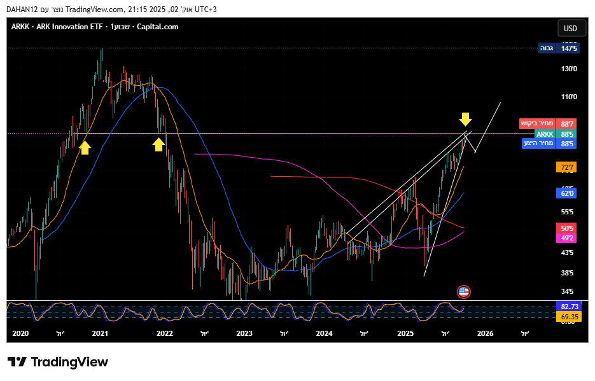Click the 2025 label on time axis
595x381 pixels.
[x=405, y=333]
